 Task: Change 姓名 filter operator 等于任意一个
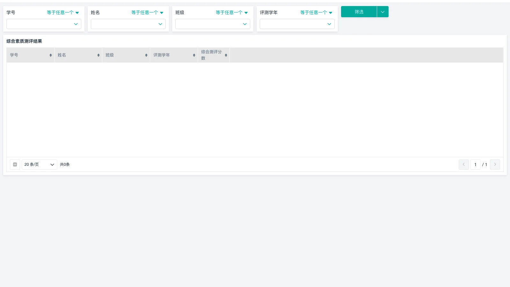[147, 12]
